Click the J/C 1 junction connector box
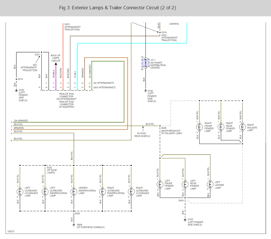 [x=145, y=63]
